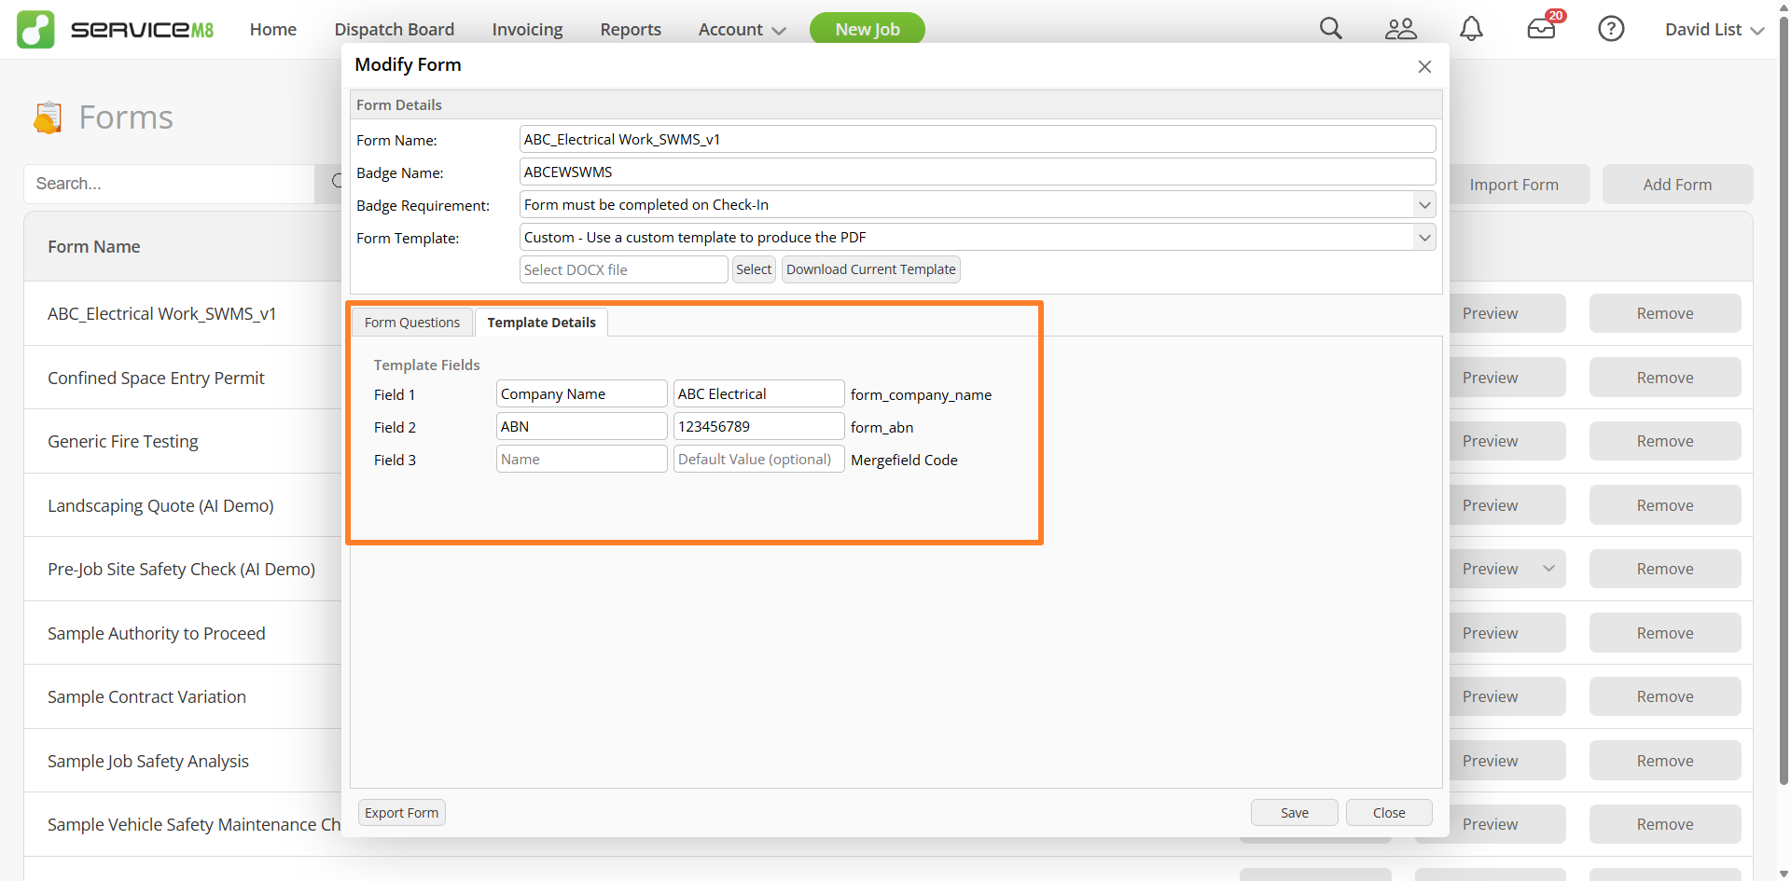
Task: Click Field 2 ABN name box
Action: (582, 427)
